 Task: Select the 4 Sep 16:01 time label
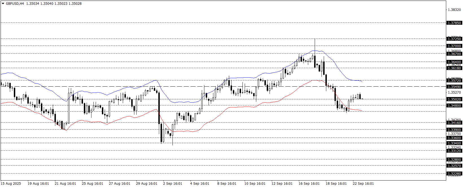[x=200, y=184]
